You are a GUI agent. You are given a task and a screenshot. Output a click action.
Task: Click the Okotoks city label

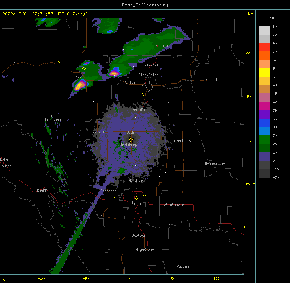(139, 235)
